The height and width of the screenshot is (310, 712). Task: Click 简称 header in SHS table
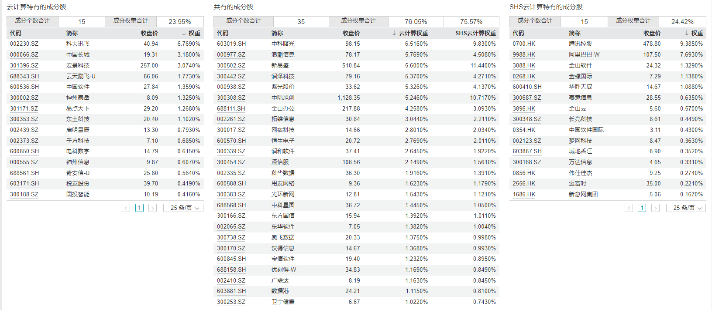coord(574,33)
